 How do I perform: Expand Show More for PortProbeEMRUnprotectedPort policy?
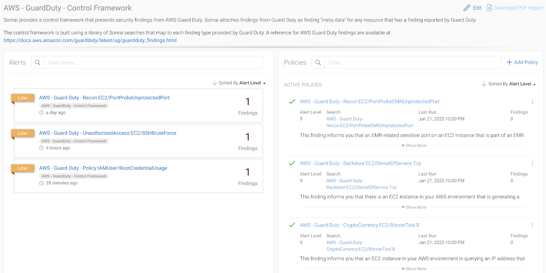[x=414, y=145]
